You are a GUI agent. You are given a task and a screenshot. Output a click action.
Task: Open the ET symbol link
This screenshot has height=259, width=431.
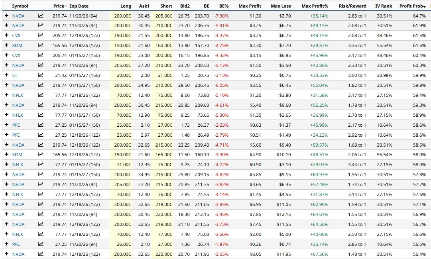[15, 75]
